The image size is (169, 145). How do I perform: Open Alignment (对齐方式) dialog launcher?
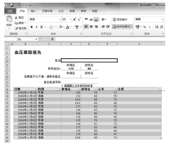[x=132, y=34]
